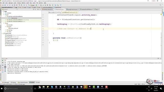Click the Windows Start button
Viewport: 164px width, 92px height.
2,89
